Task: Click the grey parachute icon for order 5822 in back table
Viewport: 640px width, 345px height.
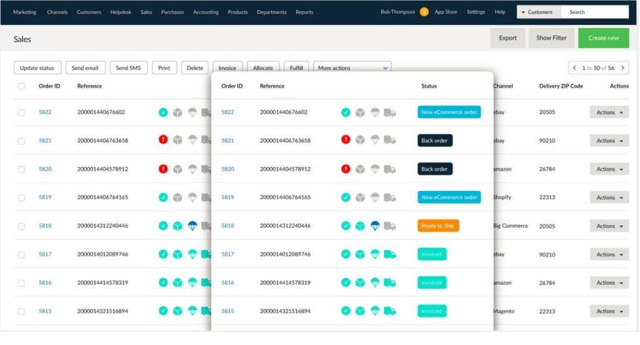Action: click(x=192, y=112)
